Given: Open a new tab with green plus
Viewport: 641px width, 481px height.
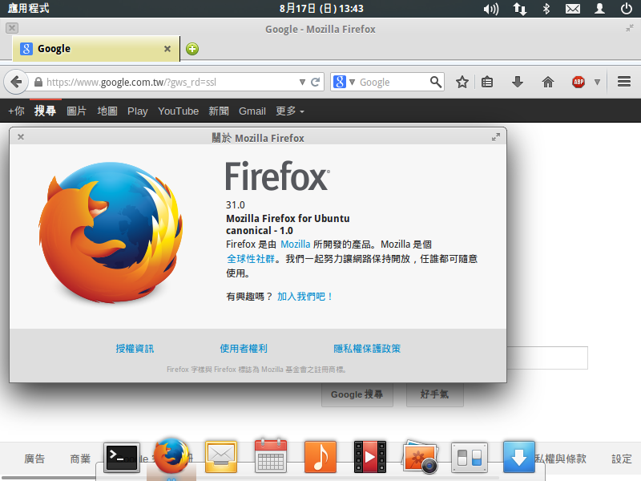Looking at the screenshot, I should (192, 49).
